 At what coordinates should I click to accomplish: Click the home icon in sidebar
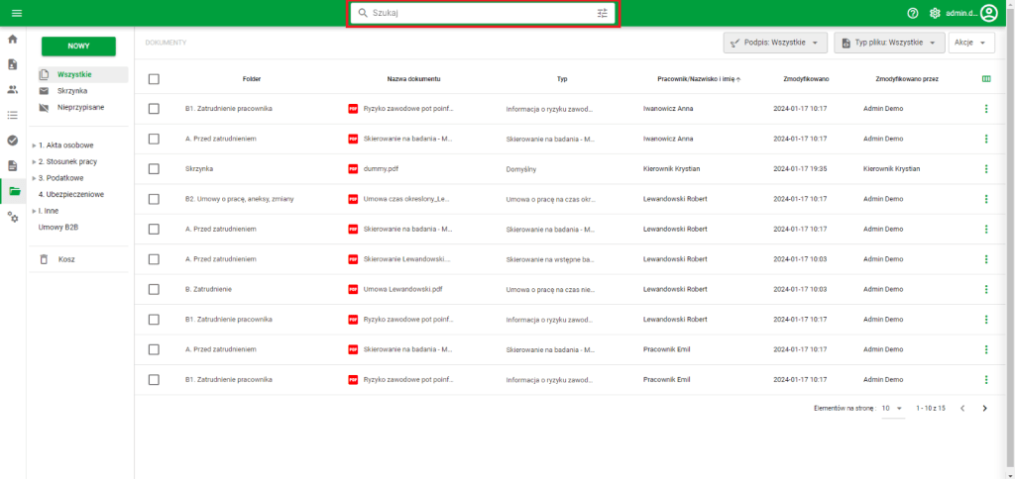(13, 40)
